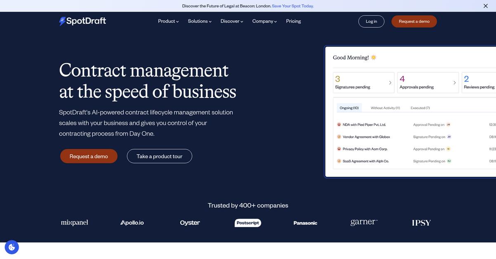Click the Take a product tour button
Viewport: 496px width, 259px height.
pos(160,156)
